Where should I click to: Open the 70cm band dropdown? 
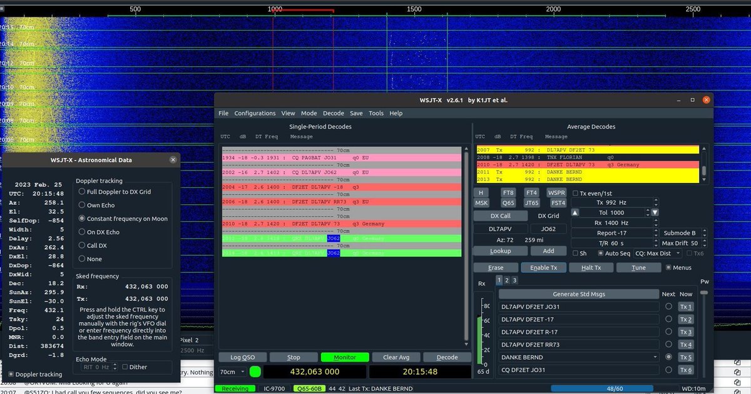pos(232,372)
